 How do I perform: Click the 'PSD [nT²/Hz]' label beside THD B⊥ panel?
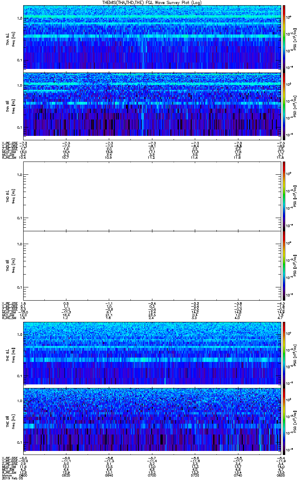296,196
